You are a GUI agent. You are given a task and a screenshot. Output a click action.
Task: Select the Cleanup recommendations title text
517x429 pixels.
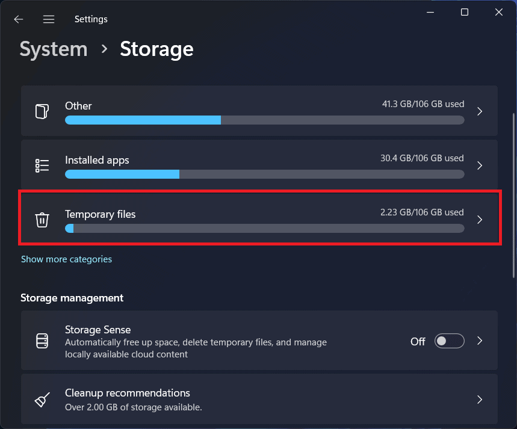coord(127,393)
